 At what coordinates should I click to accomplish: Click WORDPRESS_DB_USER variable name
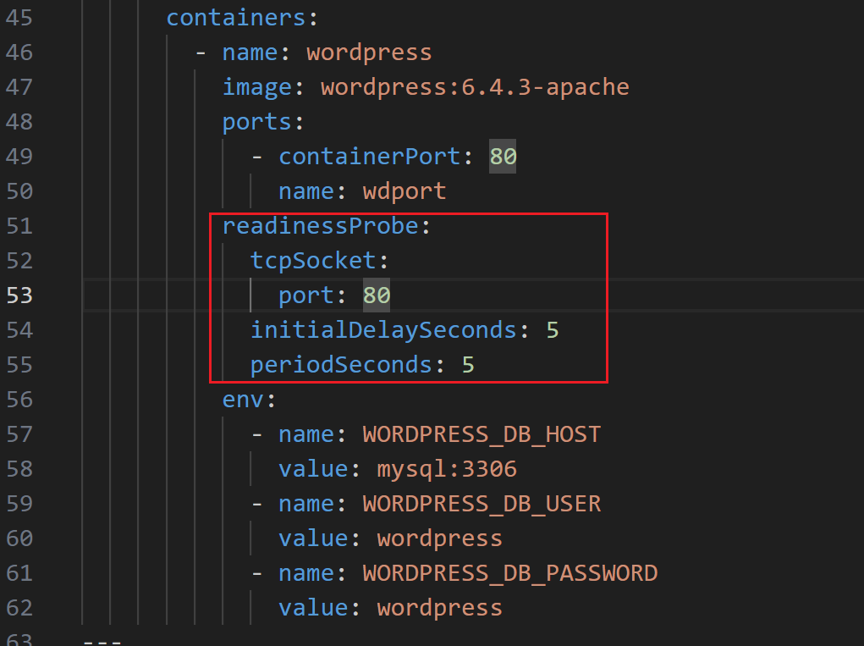pyautogui.click(x=481, y=504)
